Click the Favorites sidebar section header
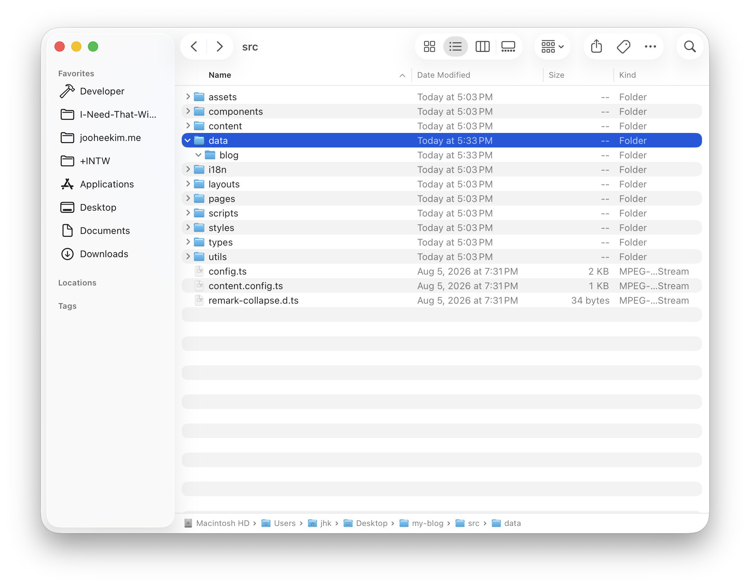Screen dimensions: 750x587 (76, 73)
